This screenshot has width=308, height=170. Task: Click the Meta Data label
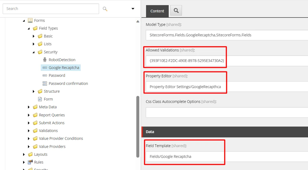pos(48,107)
